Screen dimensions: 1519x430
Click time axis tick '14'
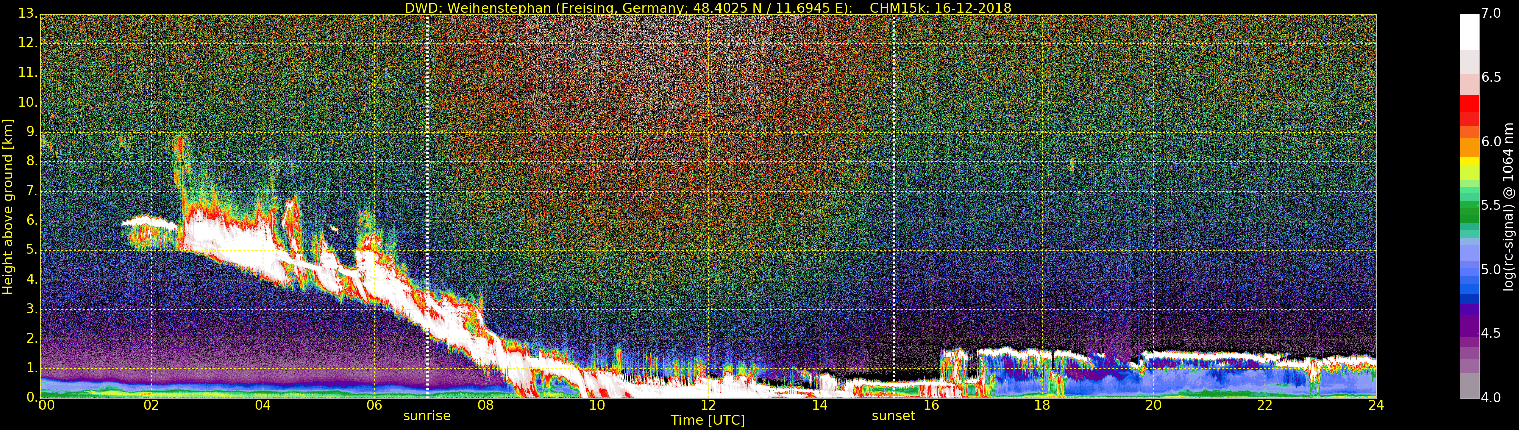[x=820, y=405]
